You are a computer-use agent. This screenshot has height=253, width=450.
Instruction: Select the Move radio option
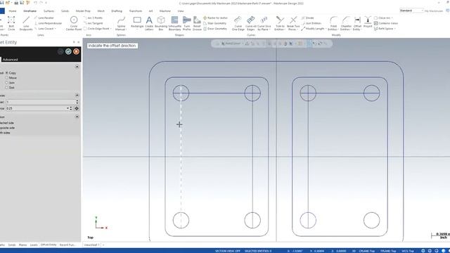click(7, 78)
